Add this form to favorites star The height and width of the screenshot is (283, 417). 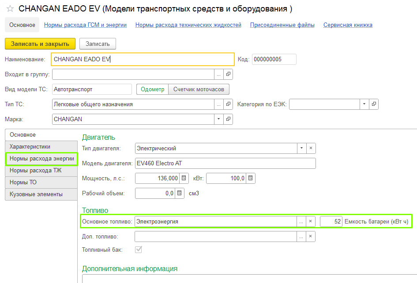10,9
